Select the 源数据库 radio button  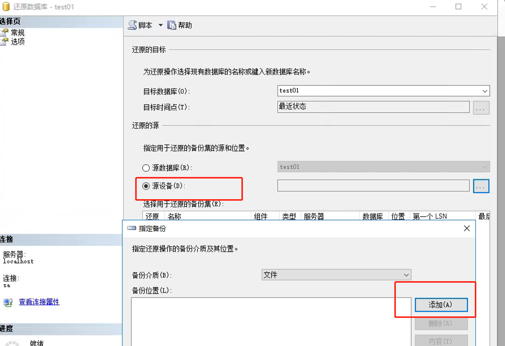coord(146,168)
